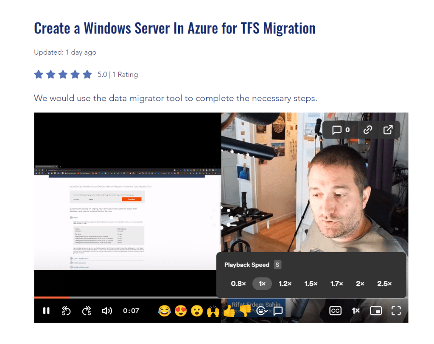Set playback speed to 0.8×

[x=238, y=283]
